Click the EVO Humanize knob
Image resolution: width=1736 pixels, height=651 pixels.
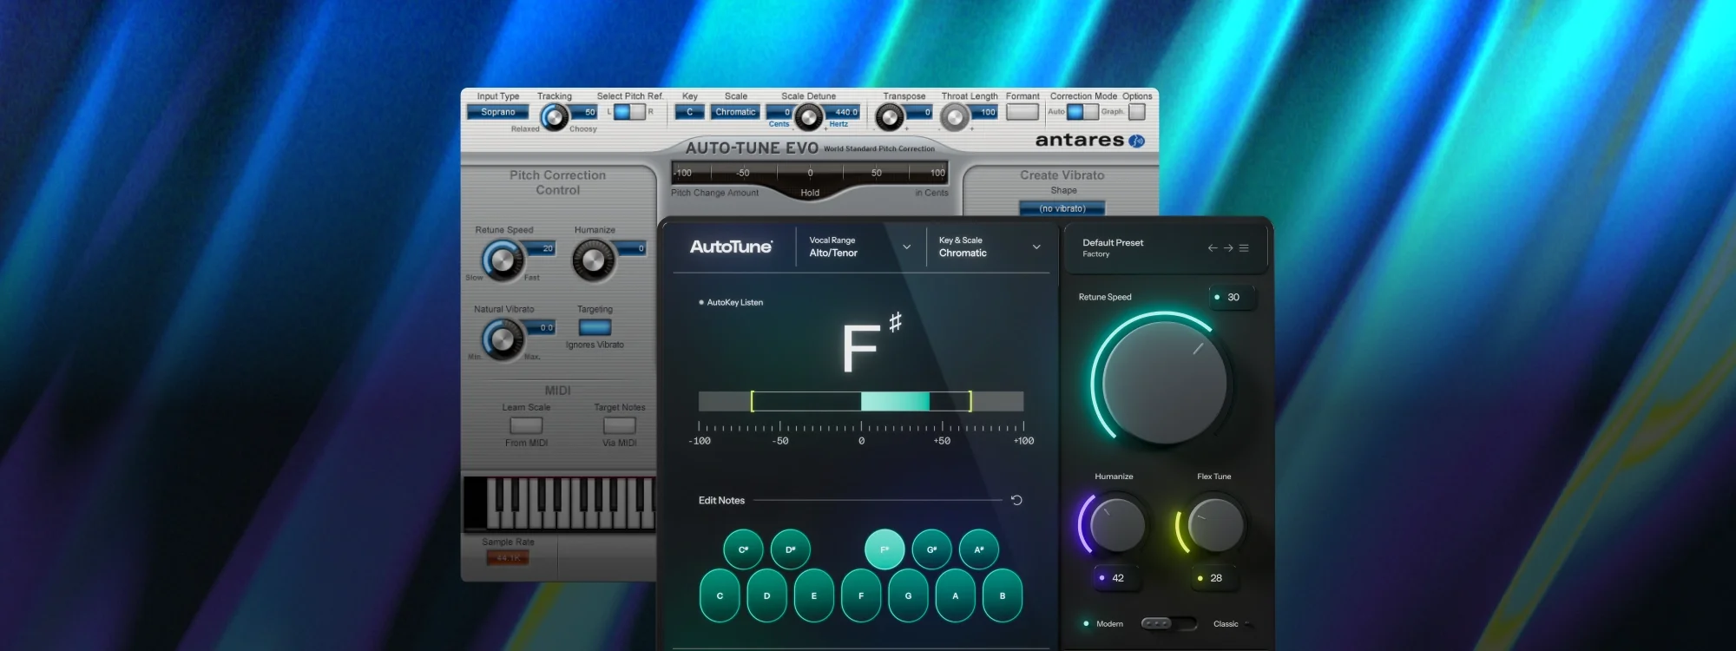point(595,260)
